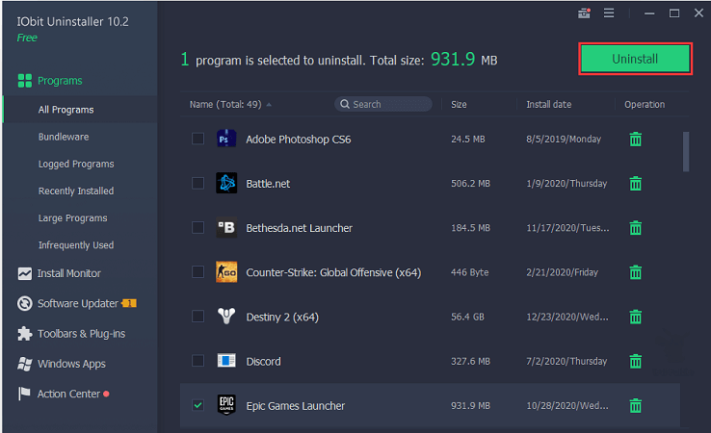Tick the Destiny 2 (x64) checkbox
Screen dimensions: 711x433
click(197, 317)
